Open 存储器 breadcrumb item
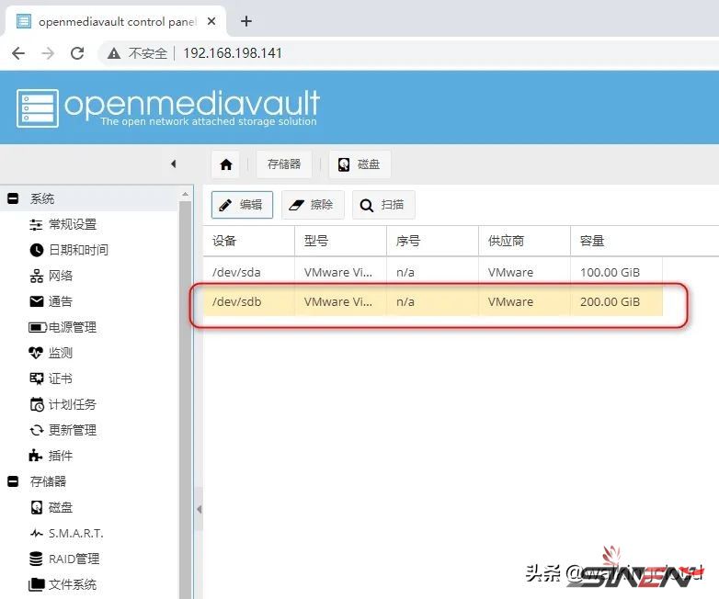 284,164
